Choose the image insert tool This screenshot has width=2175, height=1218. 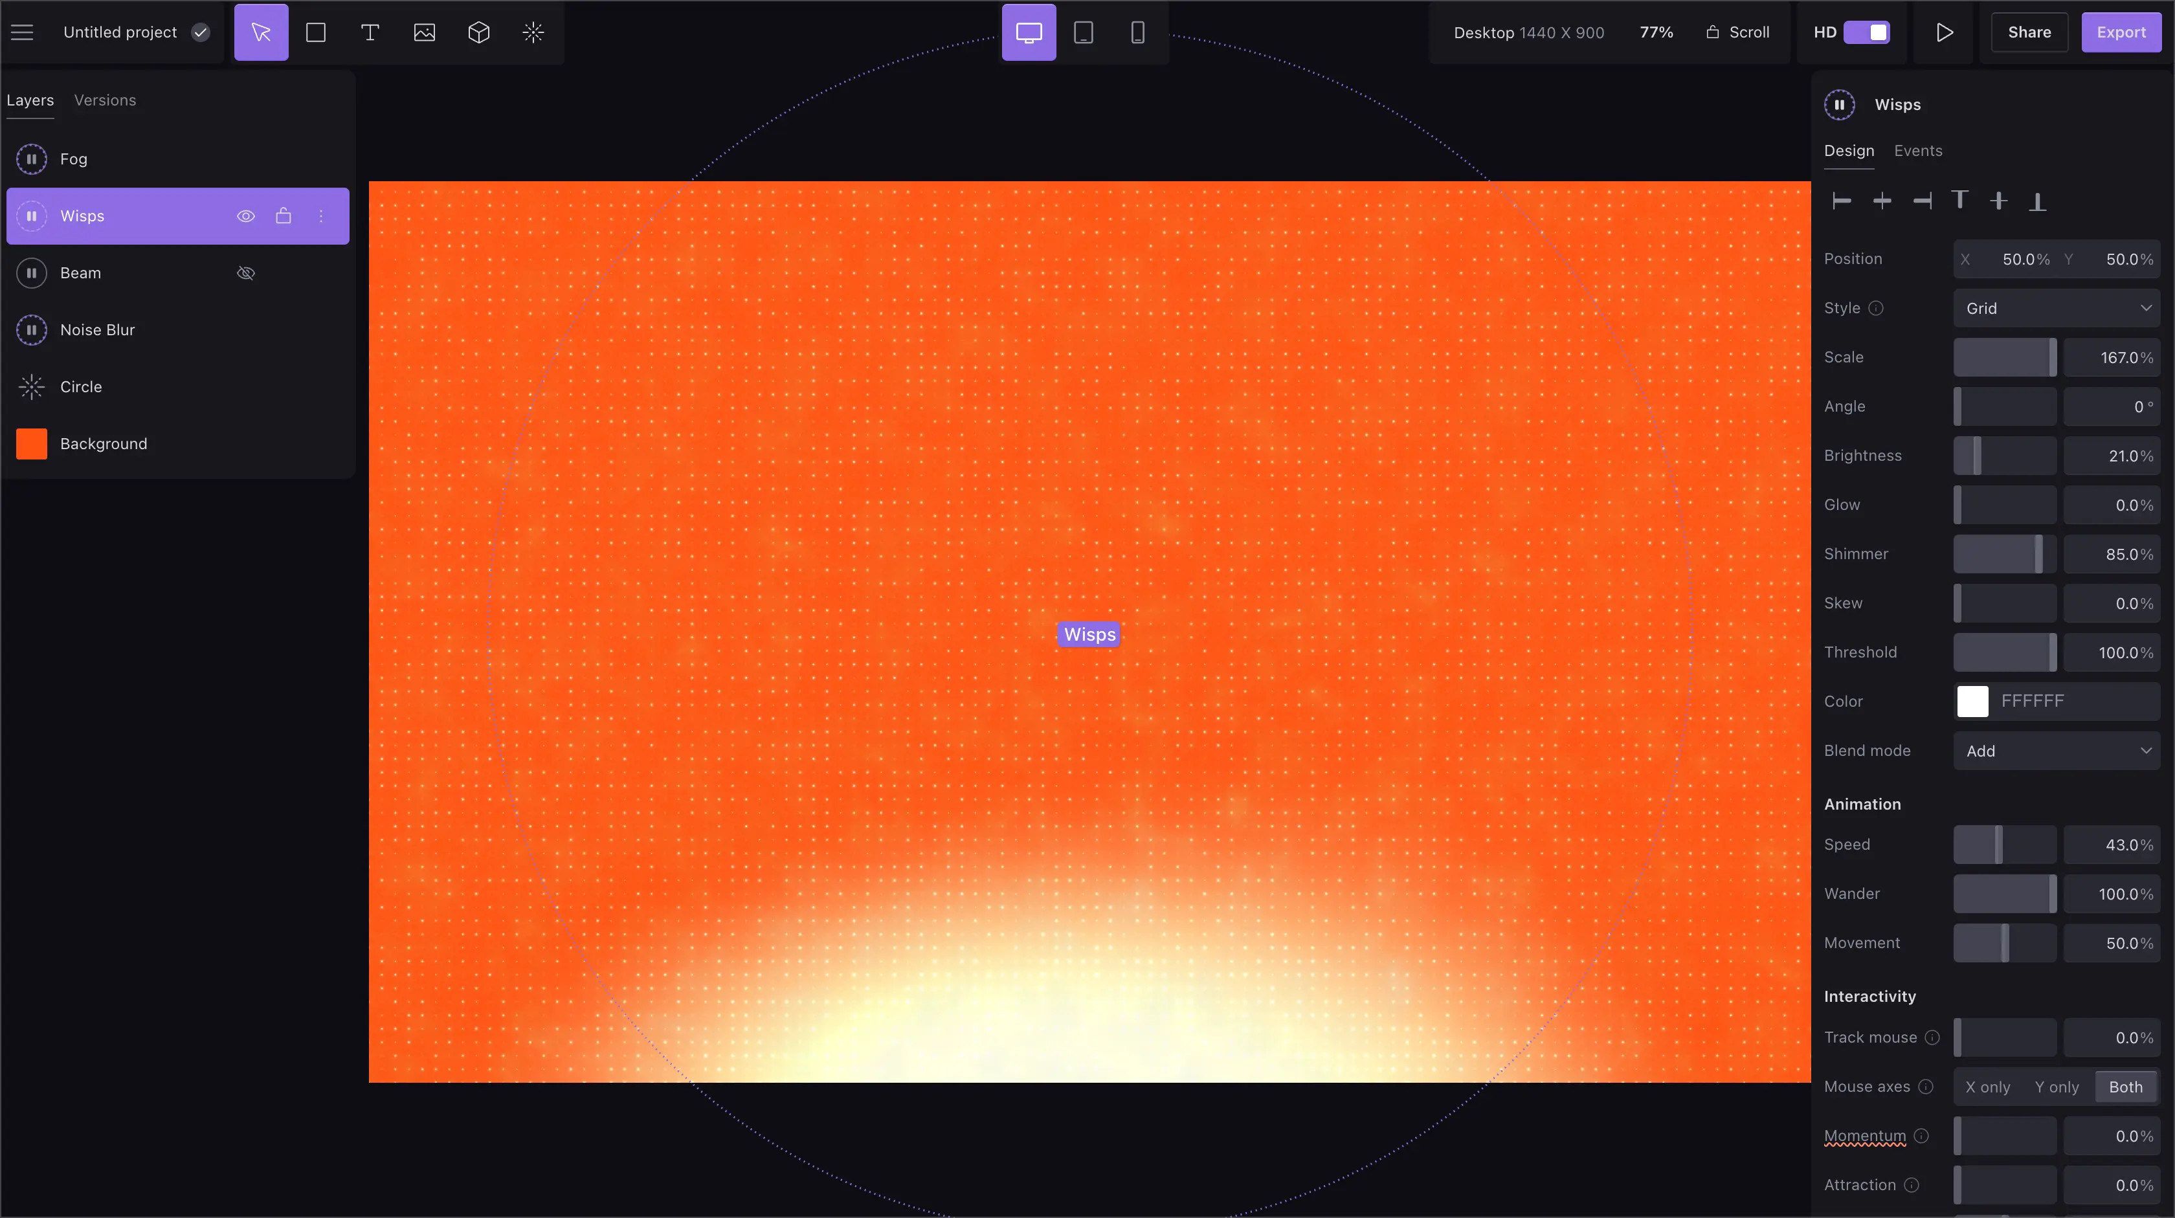pyautogui.click(x=424, y=32)
